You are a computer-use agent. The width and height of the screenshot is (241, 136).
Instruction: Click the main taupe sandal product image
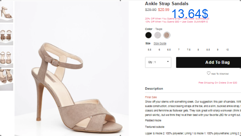(72, 69)
